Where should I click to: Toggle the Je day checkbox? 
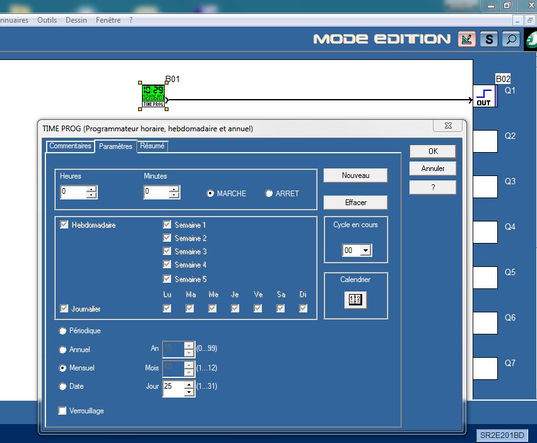(x=235, y=309)
